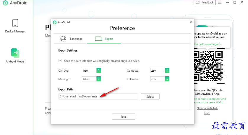The width and height of the screenshot is (248, 135).
Task: Click the FeedBack button
Action: [205, 3]
